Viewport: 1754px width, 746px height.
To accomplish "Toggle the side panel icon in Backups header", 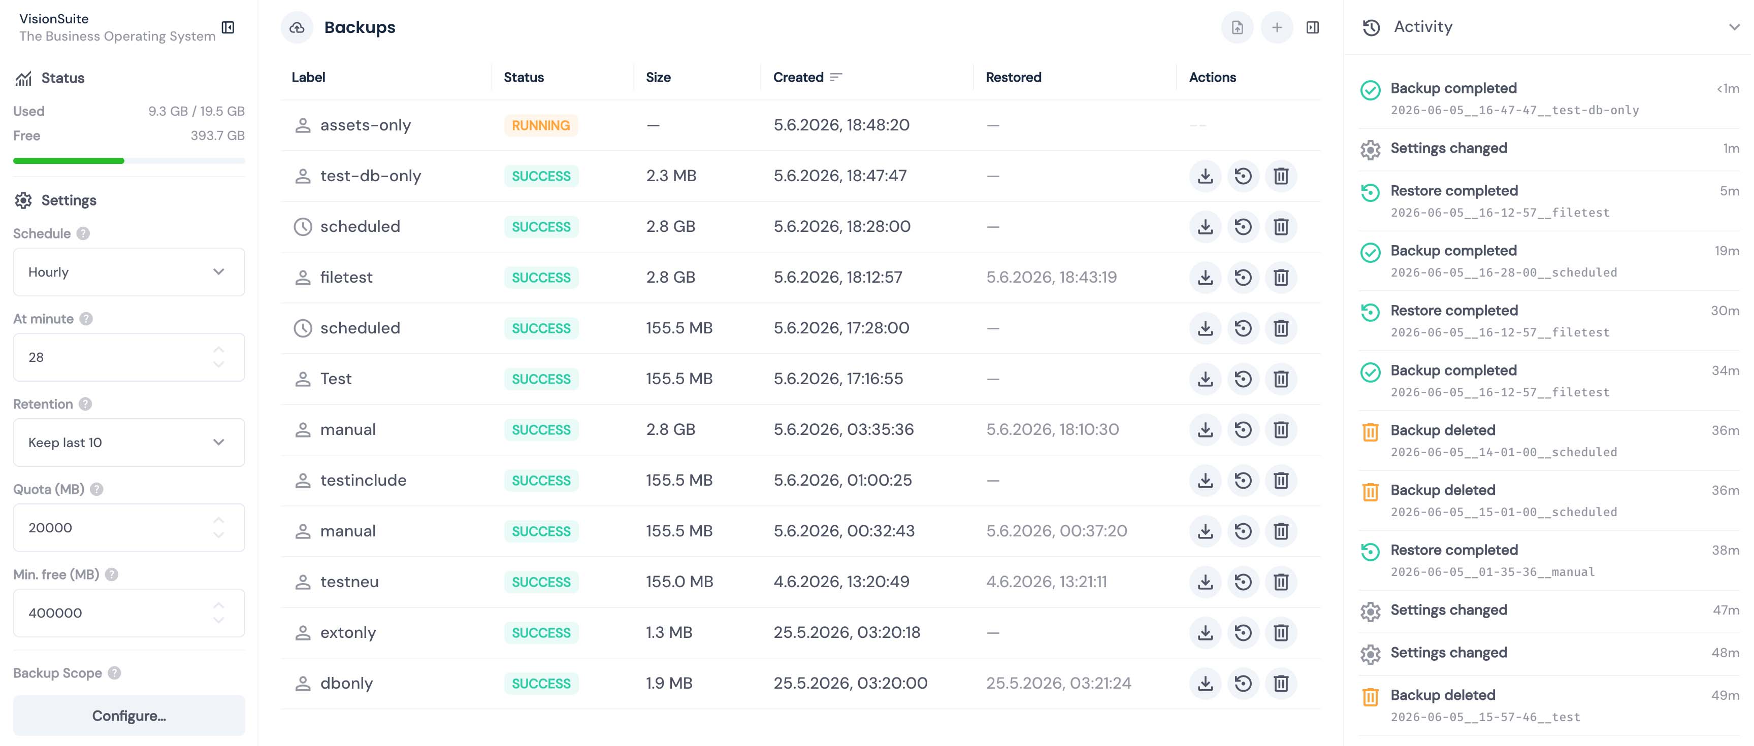I will (x=1313, y=27).
